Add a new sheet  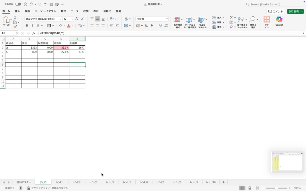(x=224, y=182)
